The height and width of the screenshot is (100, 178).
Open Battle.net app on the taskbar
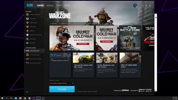click(x=38, y=98)
